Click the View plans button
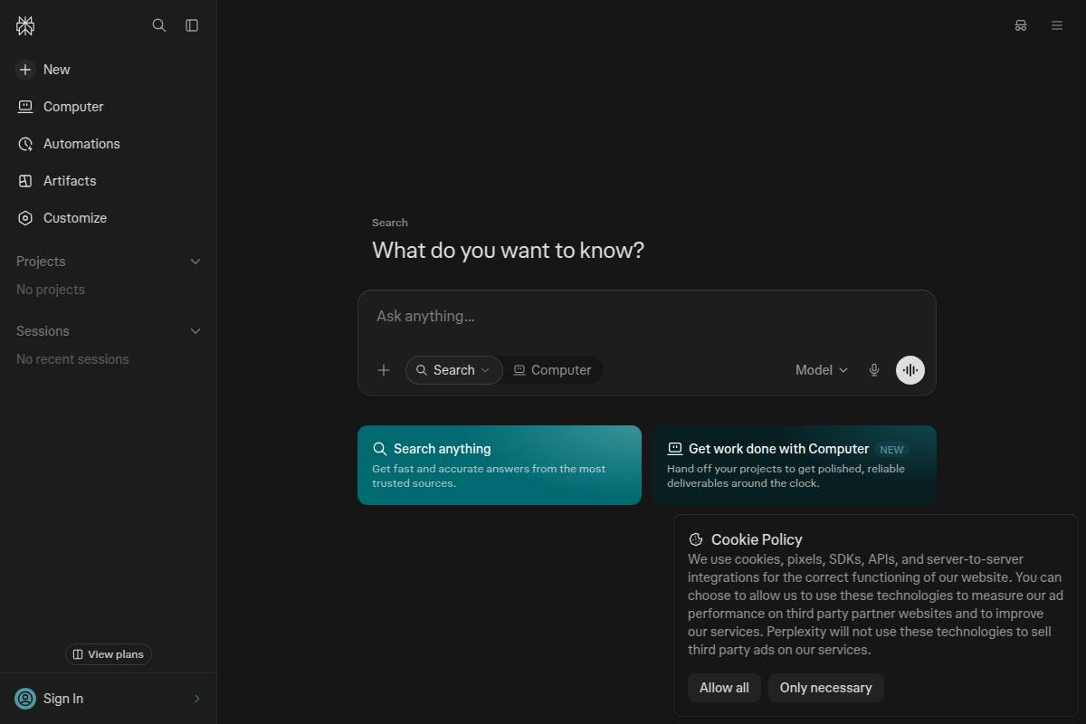 pos(109,654)
